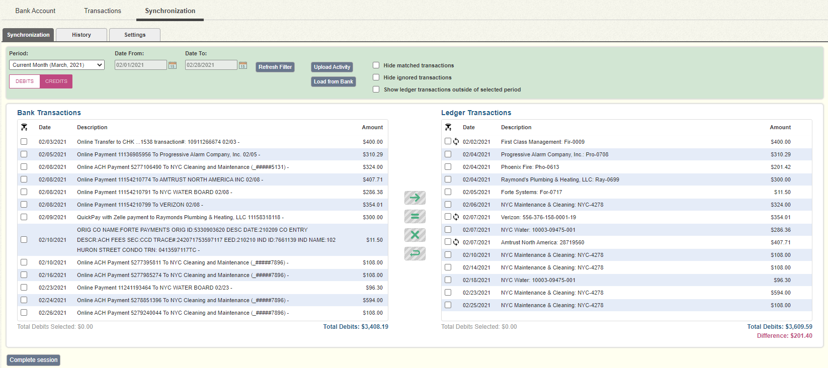Click the Refresh Filter button
The height and width of the screenshot is (368, 828).
[x=275, y=67]
